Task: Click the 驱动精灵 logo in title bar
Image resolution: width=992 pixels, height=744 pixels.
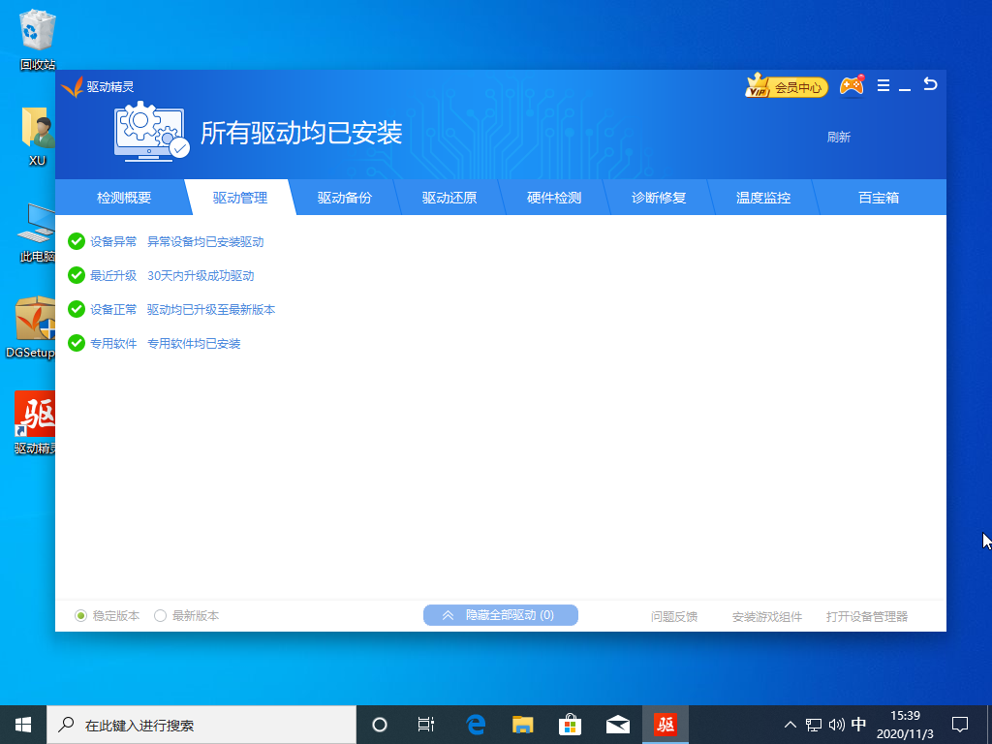Action: click(97, 87)
